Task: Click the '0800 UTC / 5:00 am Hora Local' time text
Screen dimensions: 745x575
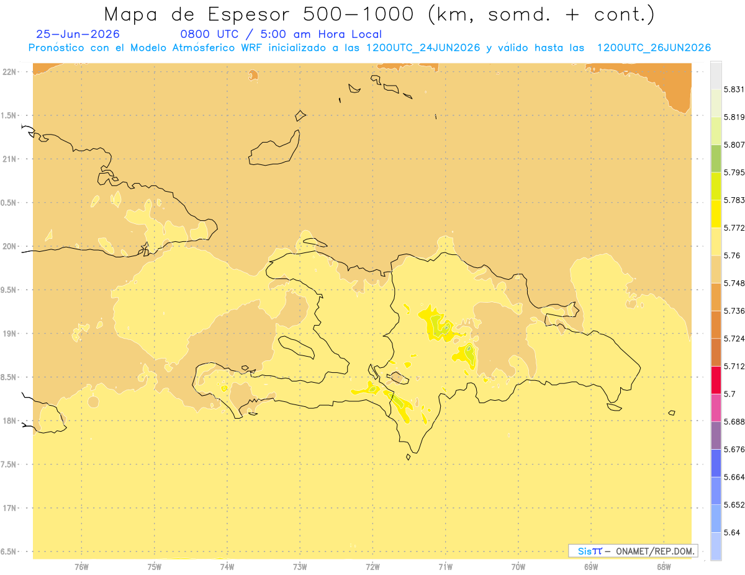Action: click(x=281, y=34)
